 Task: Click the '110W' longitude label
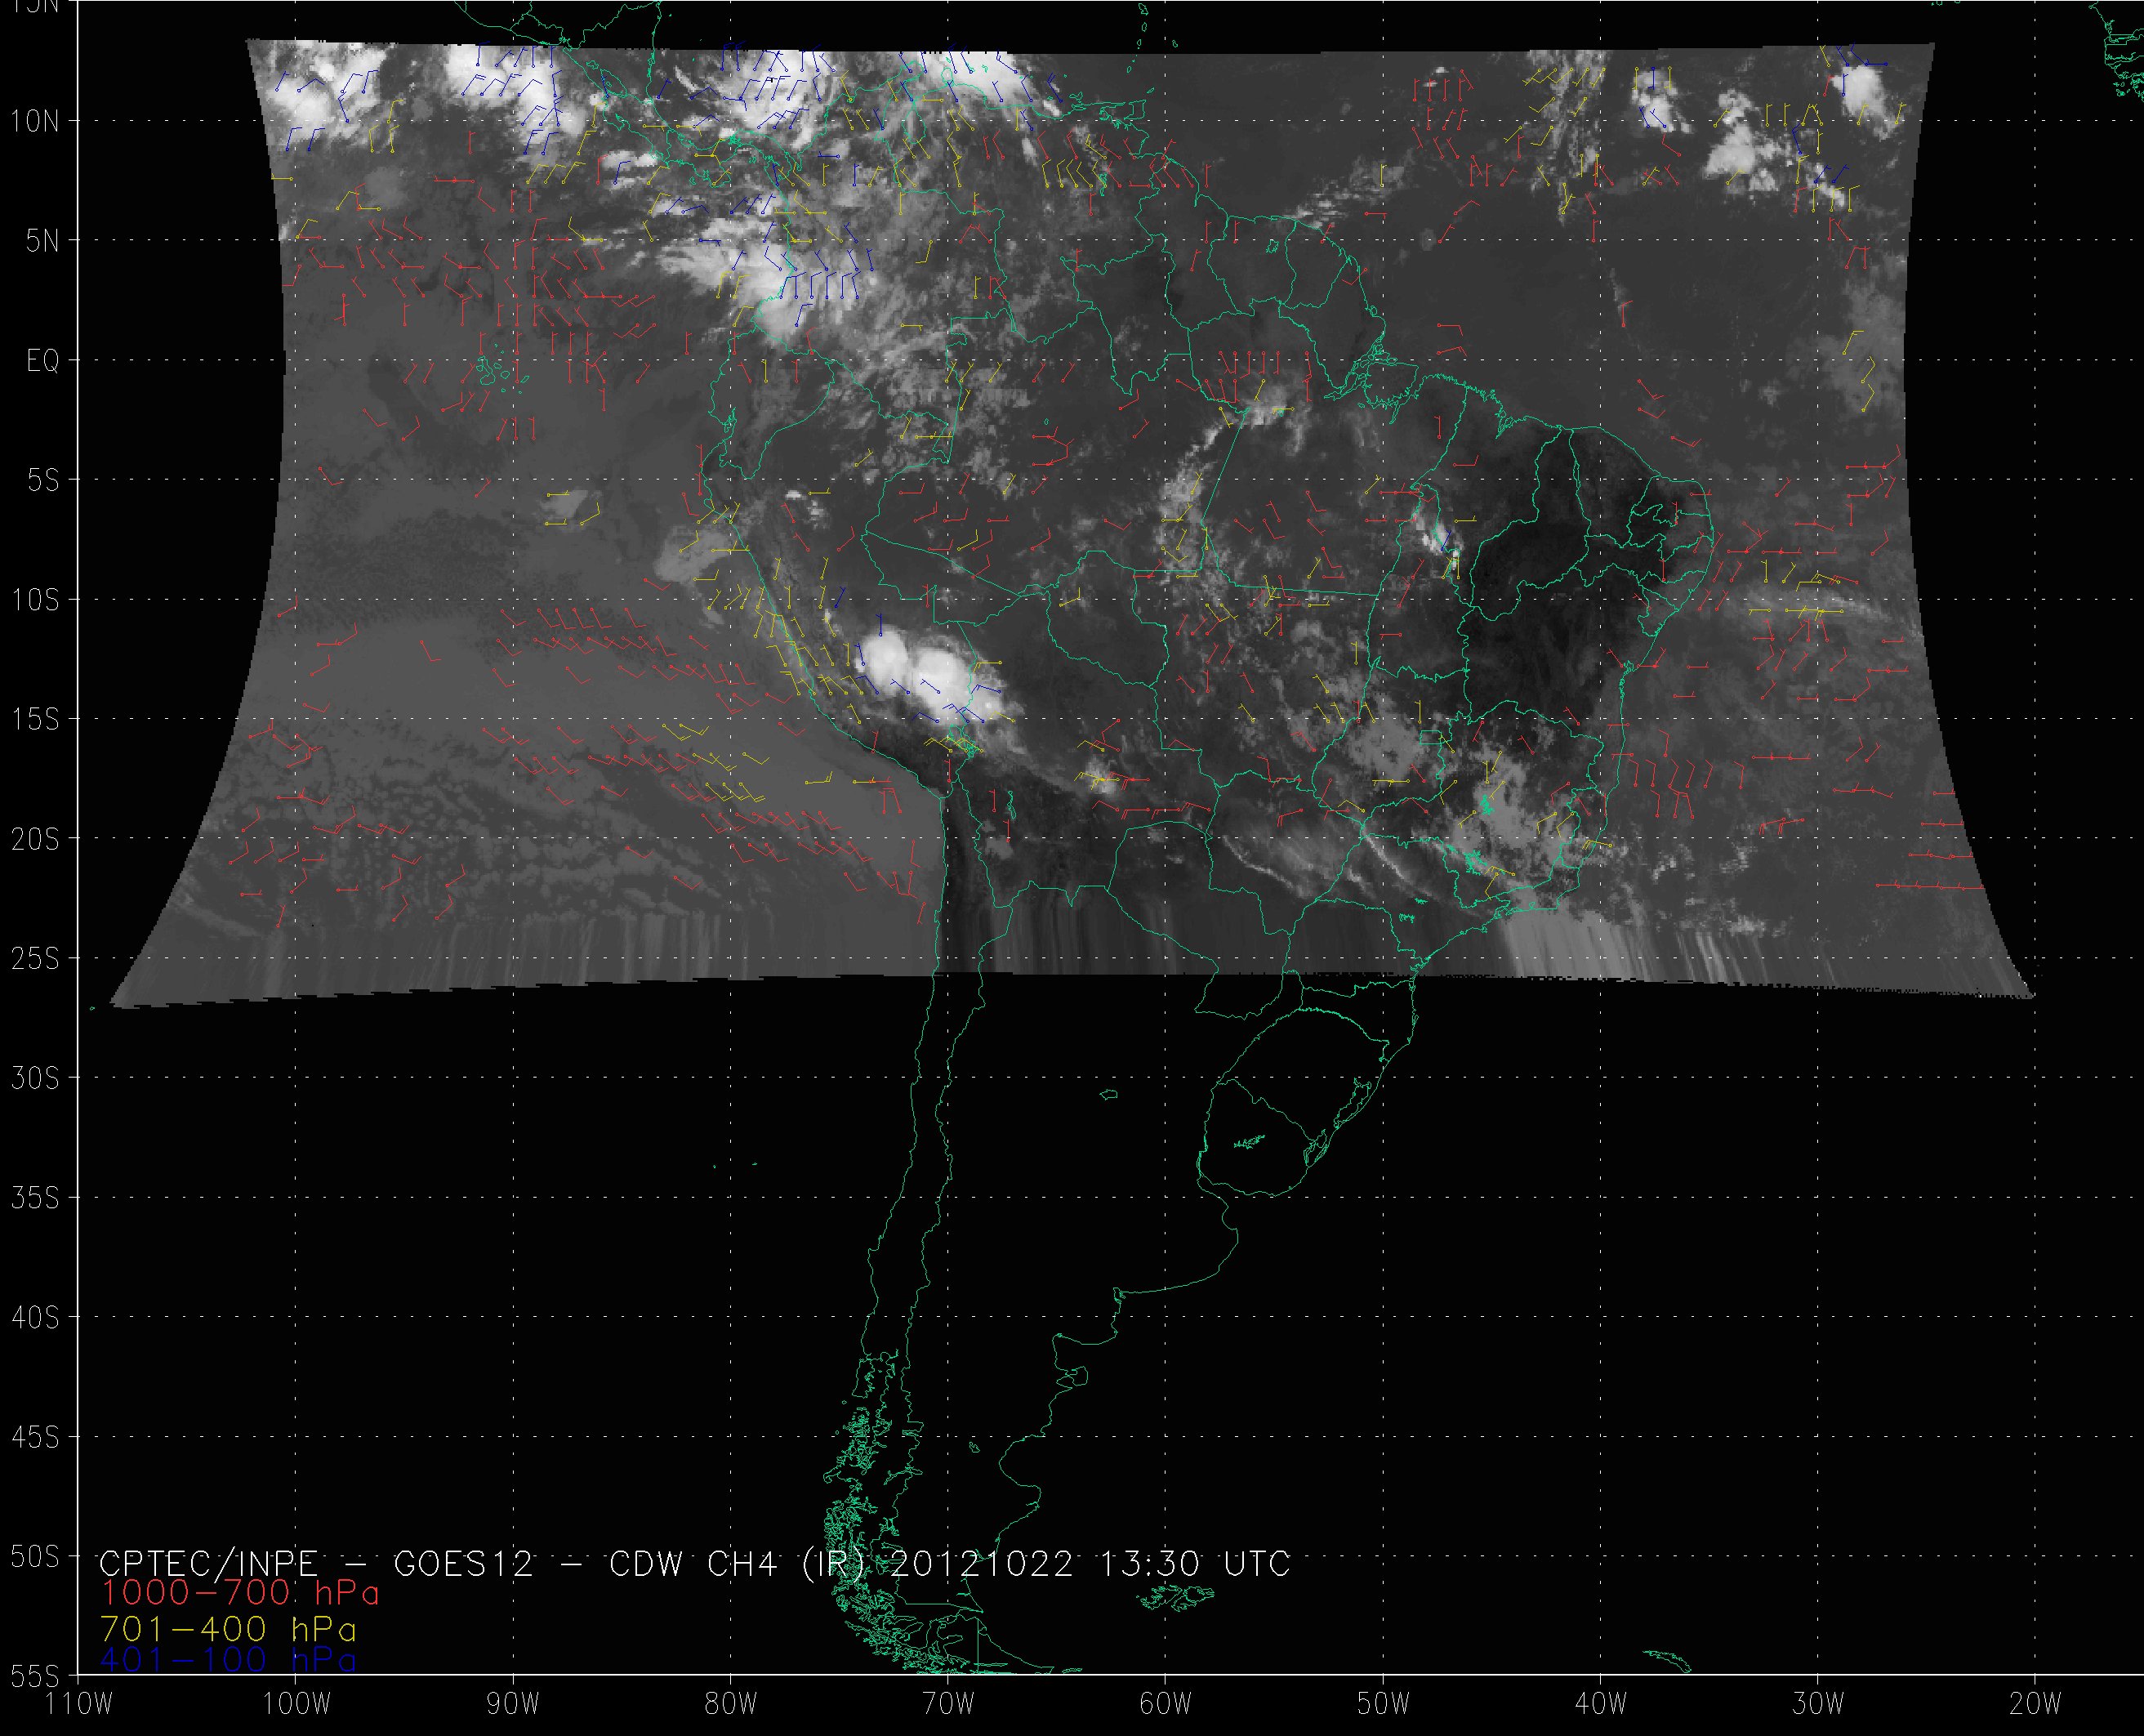79,1704
